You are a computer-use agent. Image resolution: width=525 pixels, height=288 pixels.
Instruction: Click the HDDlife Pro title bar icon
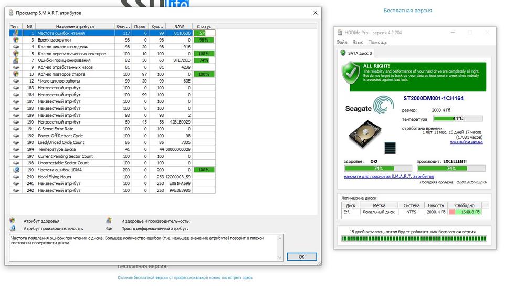340,33
